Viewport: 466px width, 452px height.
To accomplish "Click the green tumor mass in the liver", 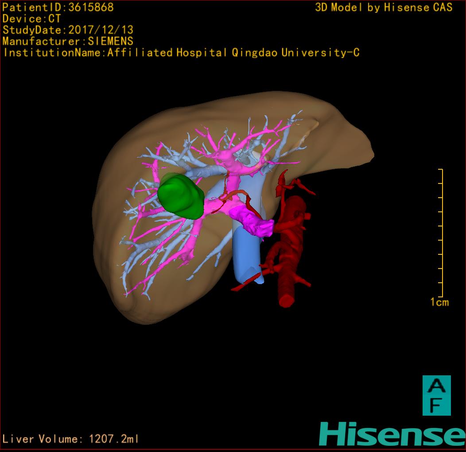I will (180, 197).
